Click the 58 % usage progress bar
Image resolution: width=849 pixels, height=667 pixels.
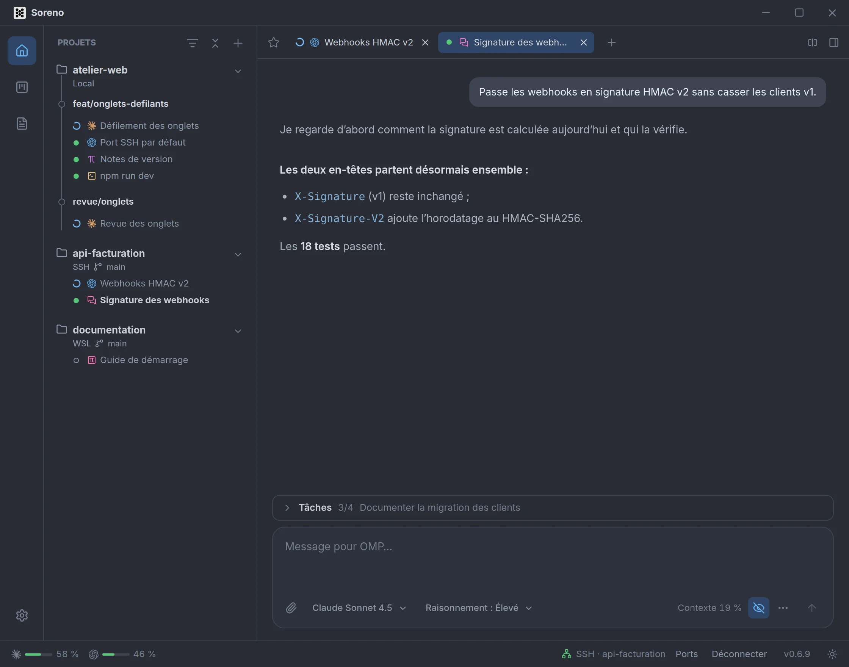(38, 654)
